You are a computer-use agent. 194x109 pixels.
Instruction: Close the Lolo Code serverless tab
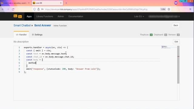click(x=29, y=3)
